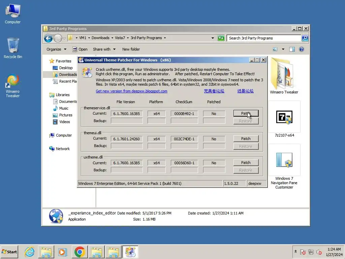Select the Winaero Tweaker folder thumbnail

(x=284, y=76)
